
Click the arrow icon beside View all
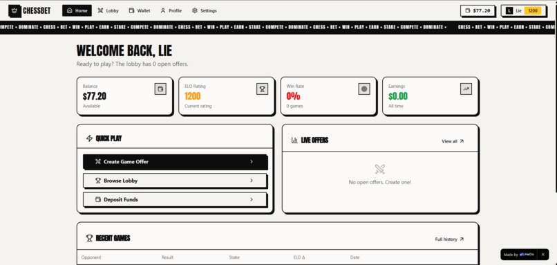(462, 141)
